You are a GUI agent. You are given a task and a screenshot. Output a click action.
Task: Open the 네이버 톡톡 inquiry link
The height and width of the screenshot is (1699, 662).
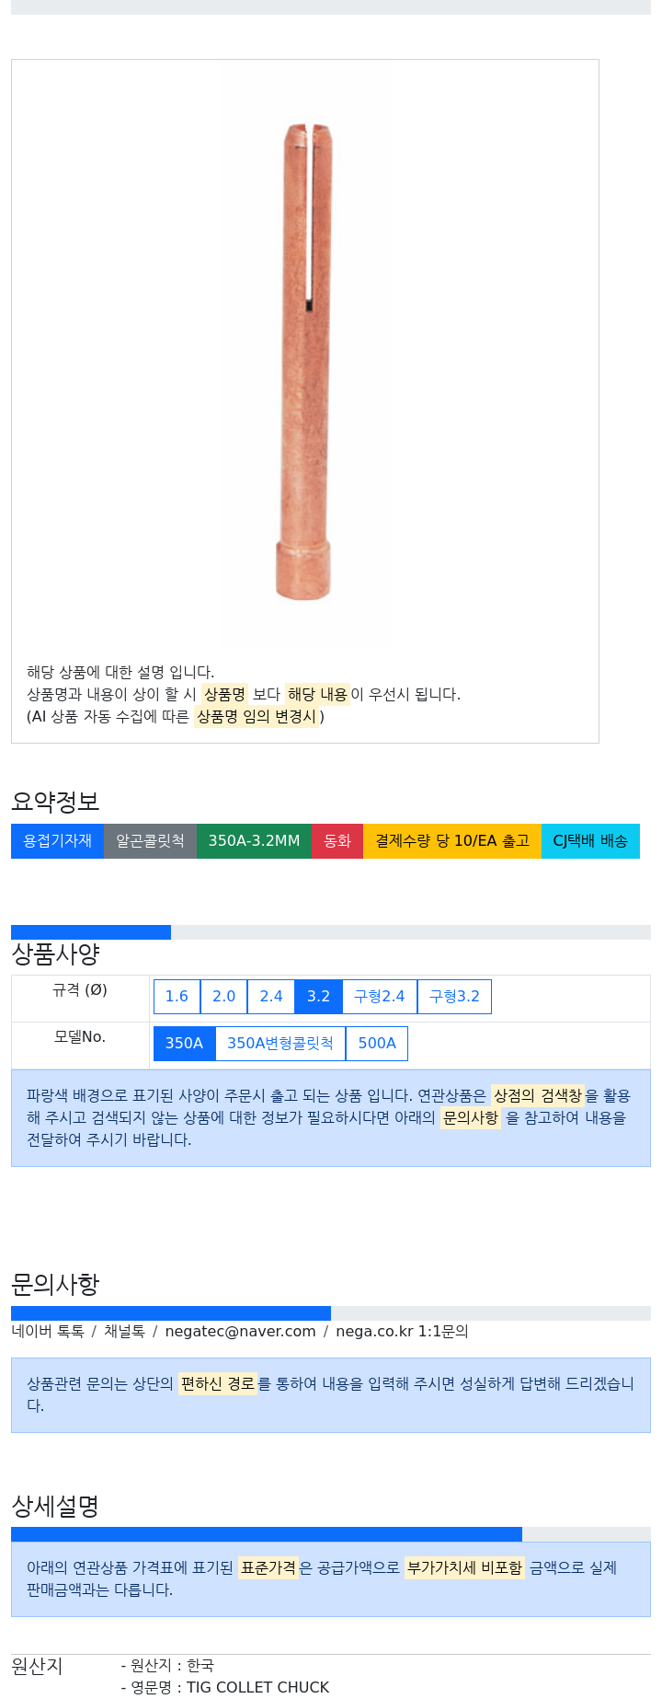coord(48,1332)
